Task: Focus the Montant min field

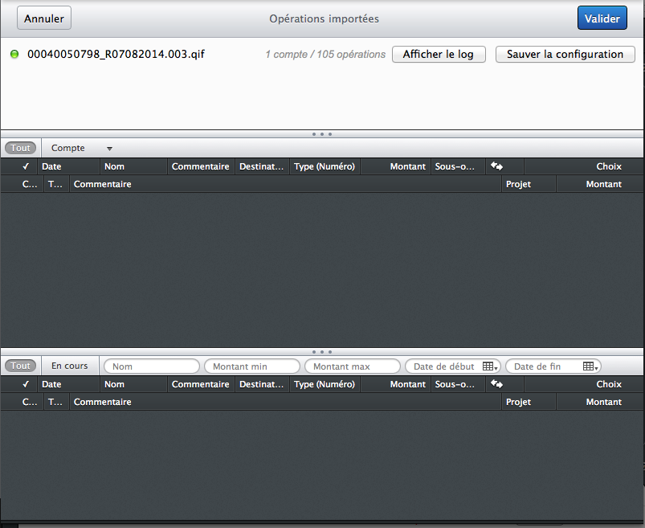Action: [252, 366]
